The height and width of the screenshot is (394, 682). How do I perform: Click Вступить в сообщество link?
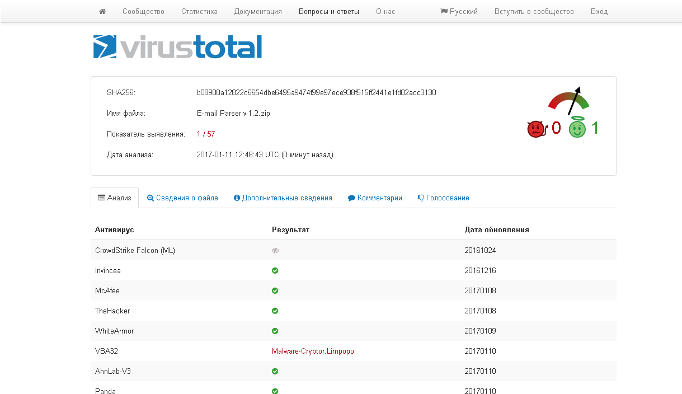(534, 11)
